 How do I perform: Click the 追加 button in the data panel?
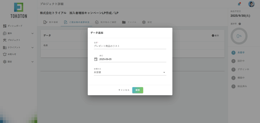tap(215, 35)
